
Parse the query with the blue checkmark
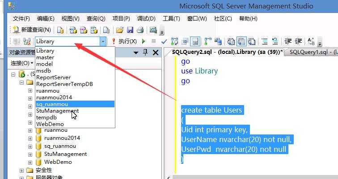(x=164, y=41)
